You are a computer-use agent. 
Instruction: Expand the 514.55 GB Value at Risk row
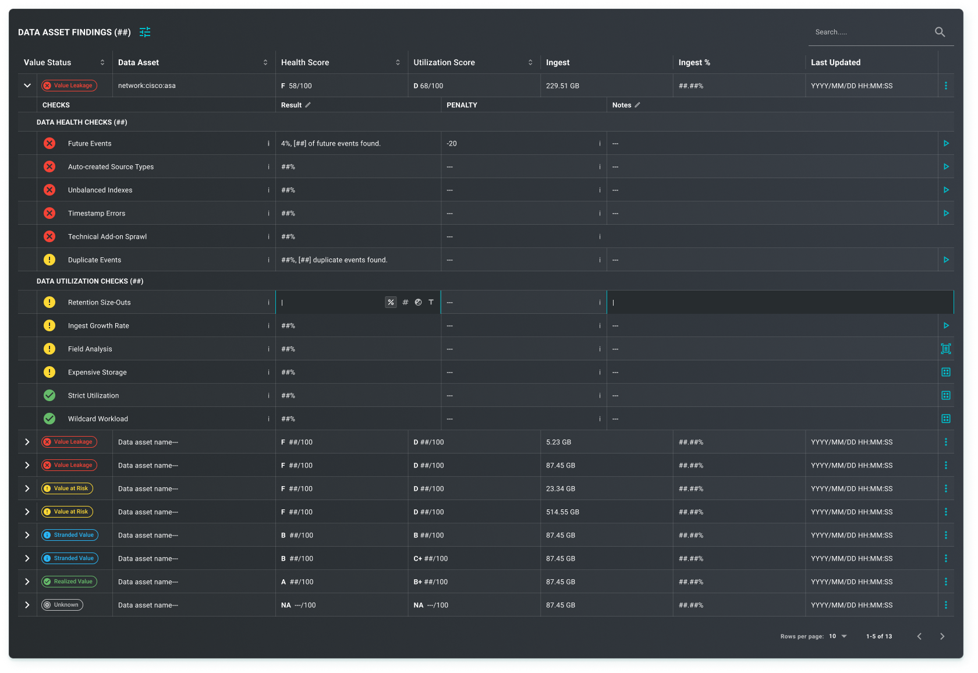click(27, 512)
